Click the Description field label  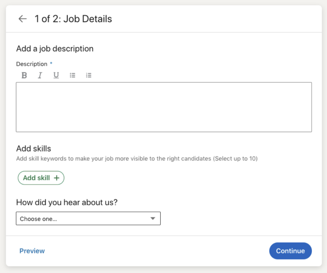click(x=32, y=64)
